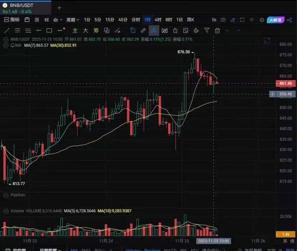Click the MA alert bell icon
Viewport: 297px width, 251px height.
tap(13, 45)
